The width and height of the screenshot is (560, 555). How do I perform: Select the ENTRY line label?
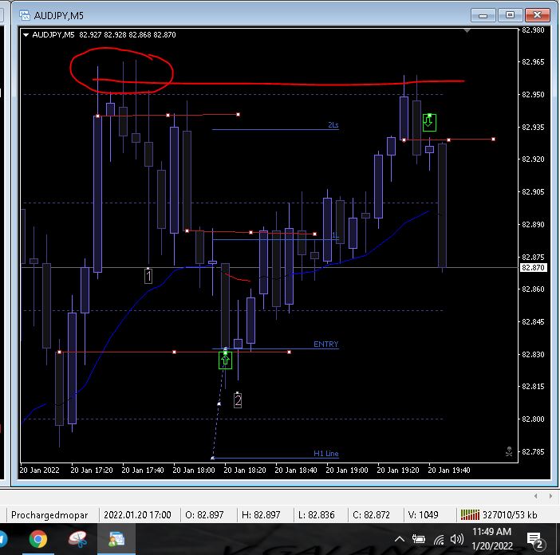[x=325, y=344]
